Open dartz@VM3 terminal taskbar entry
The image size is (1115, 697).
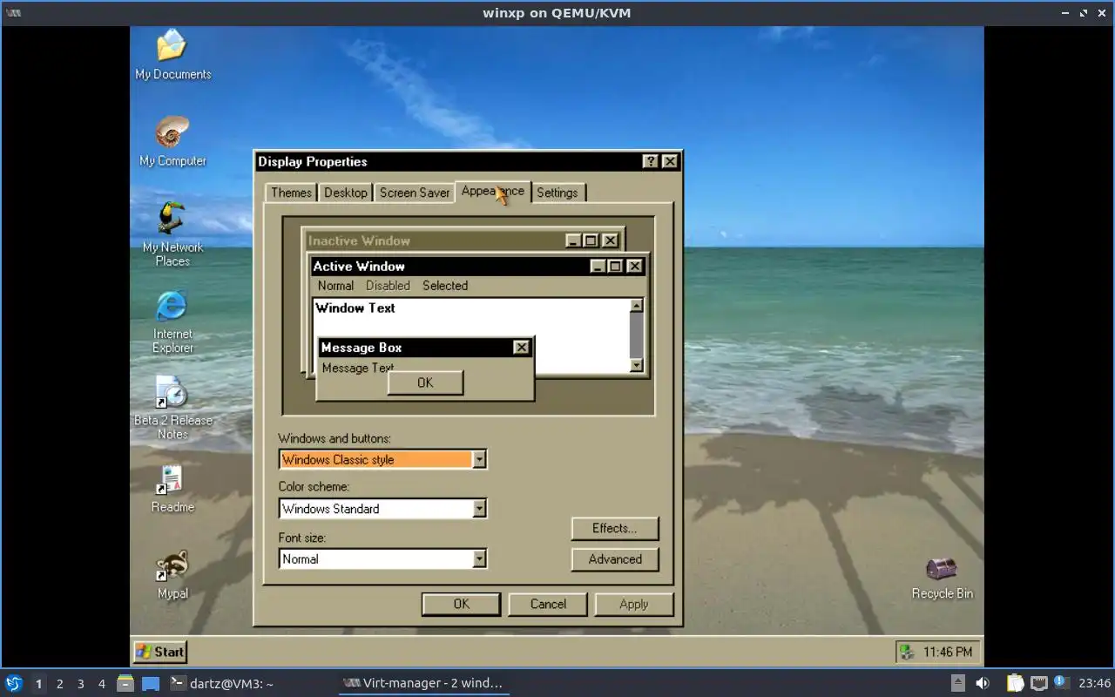pos(249,683)
